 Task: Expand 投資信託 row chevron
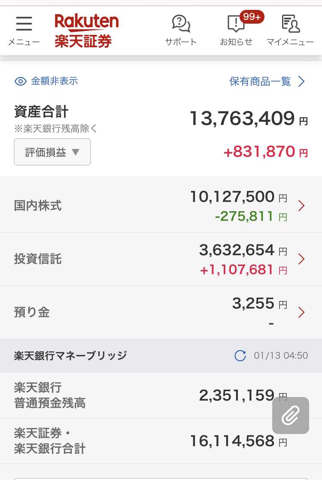coord(301,259)
